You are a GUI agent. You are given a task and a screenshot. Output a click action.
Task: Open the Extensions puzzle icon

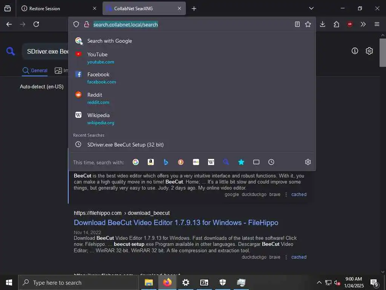(x=336, y=24)
